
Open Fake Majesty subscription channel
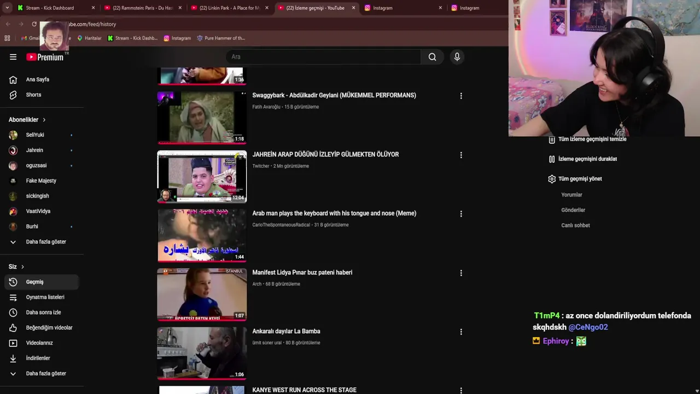click(42, 181)
